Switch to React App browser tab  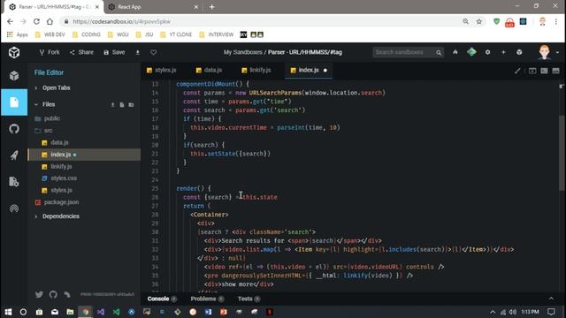(x=154, y=7)
